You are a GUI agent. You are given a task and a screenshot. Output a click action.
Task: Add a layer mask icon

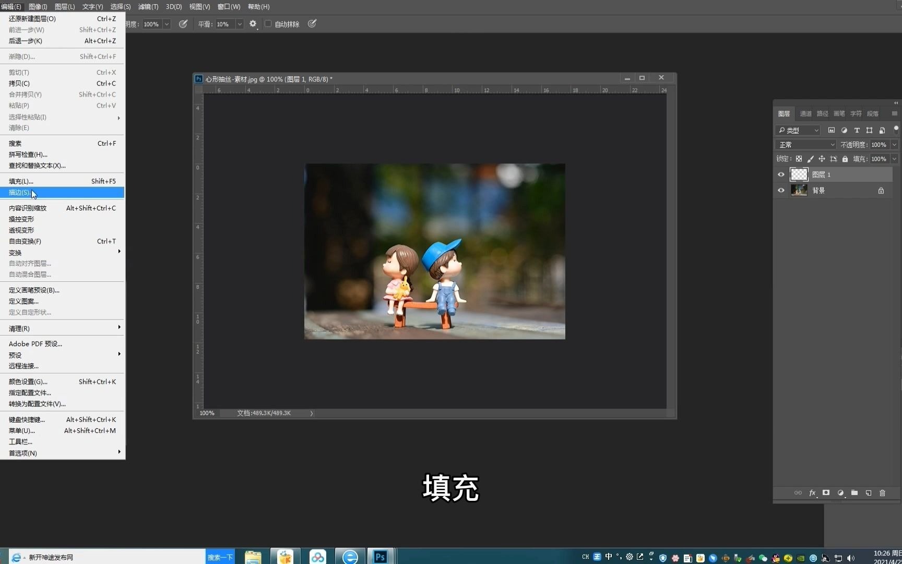click(x=826, y=492)
